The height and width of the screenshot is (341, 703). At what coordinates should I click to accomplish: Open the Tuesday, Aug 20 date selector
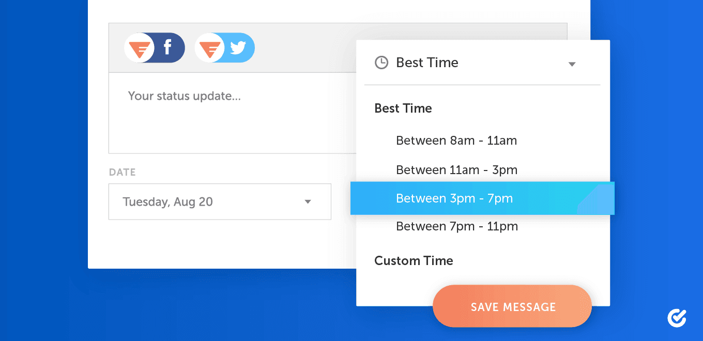[x=220, y=202]
